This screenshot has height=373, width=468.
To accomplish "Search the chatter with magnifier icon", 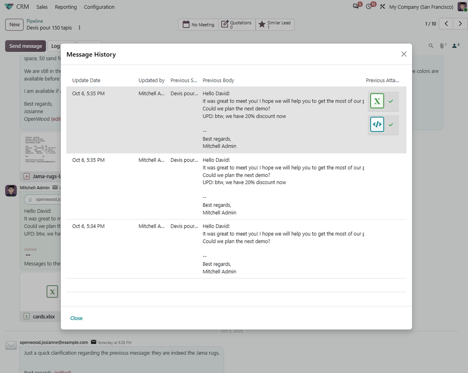I will (x=431, y=46).
